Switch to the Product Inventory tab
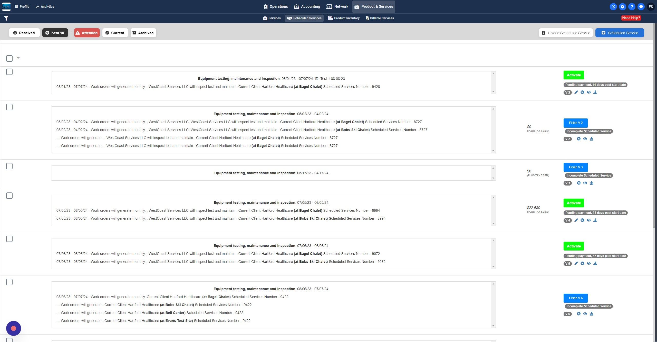657x342 pixels. click(344, 18)
